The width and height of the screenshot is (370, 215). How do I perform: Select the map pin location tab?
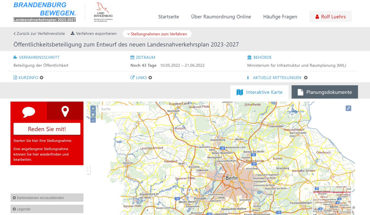coord(65,111)
